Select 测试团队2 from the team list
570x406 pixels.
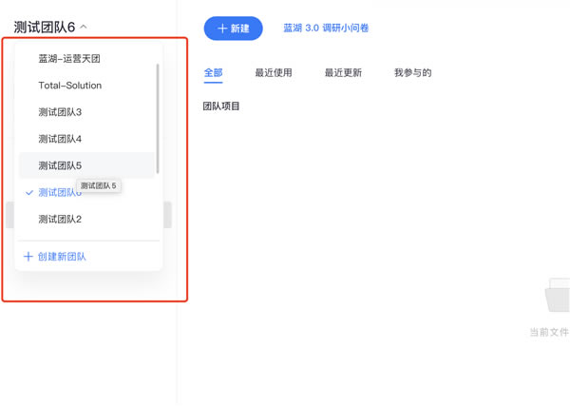click(x=60, y=219)
